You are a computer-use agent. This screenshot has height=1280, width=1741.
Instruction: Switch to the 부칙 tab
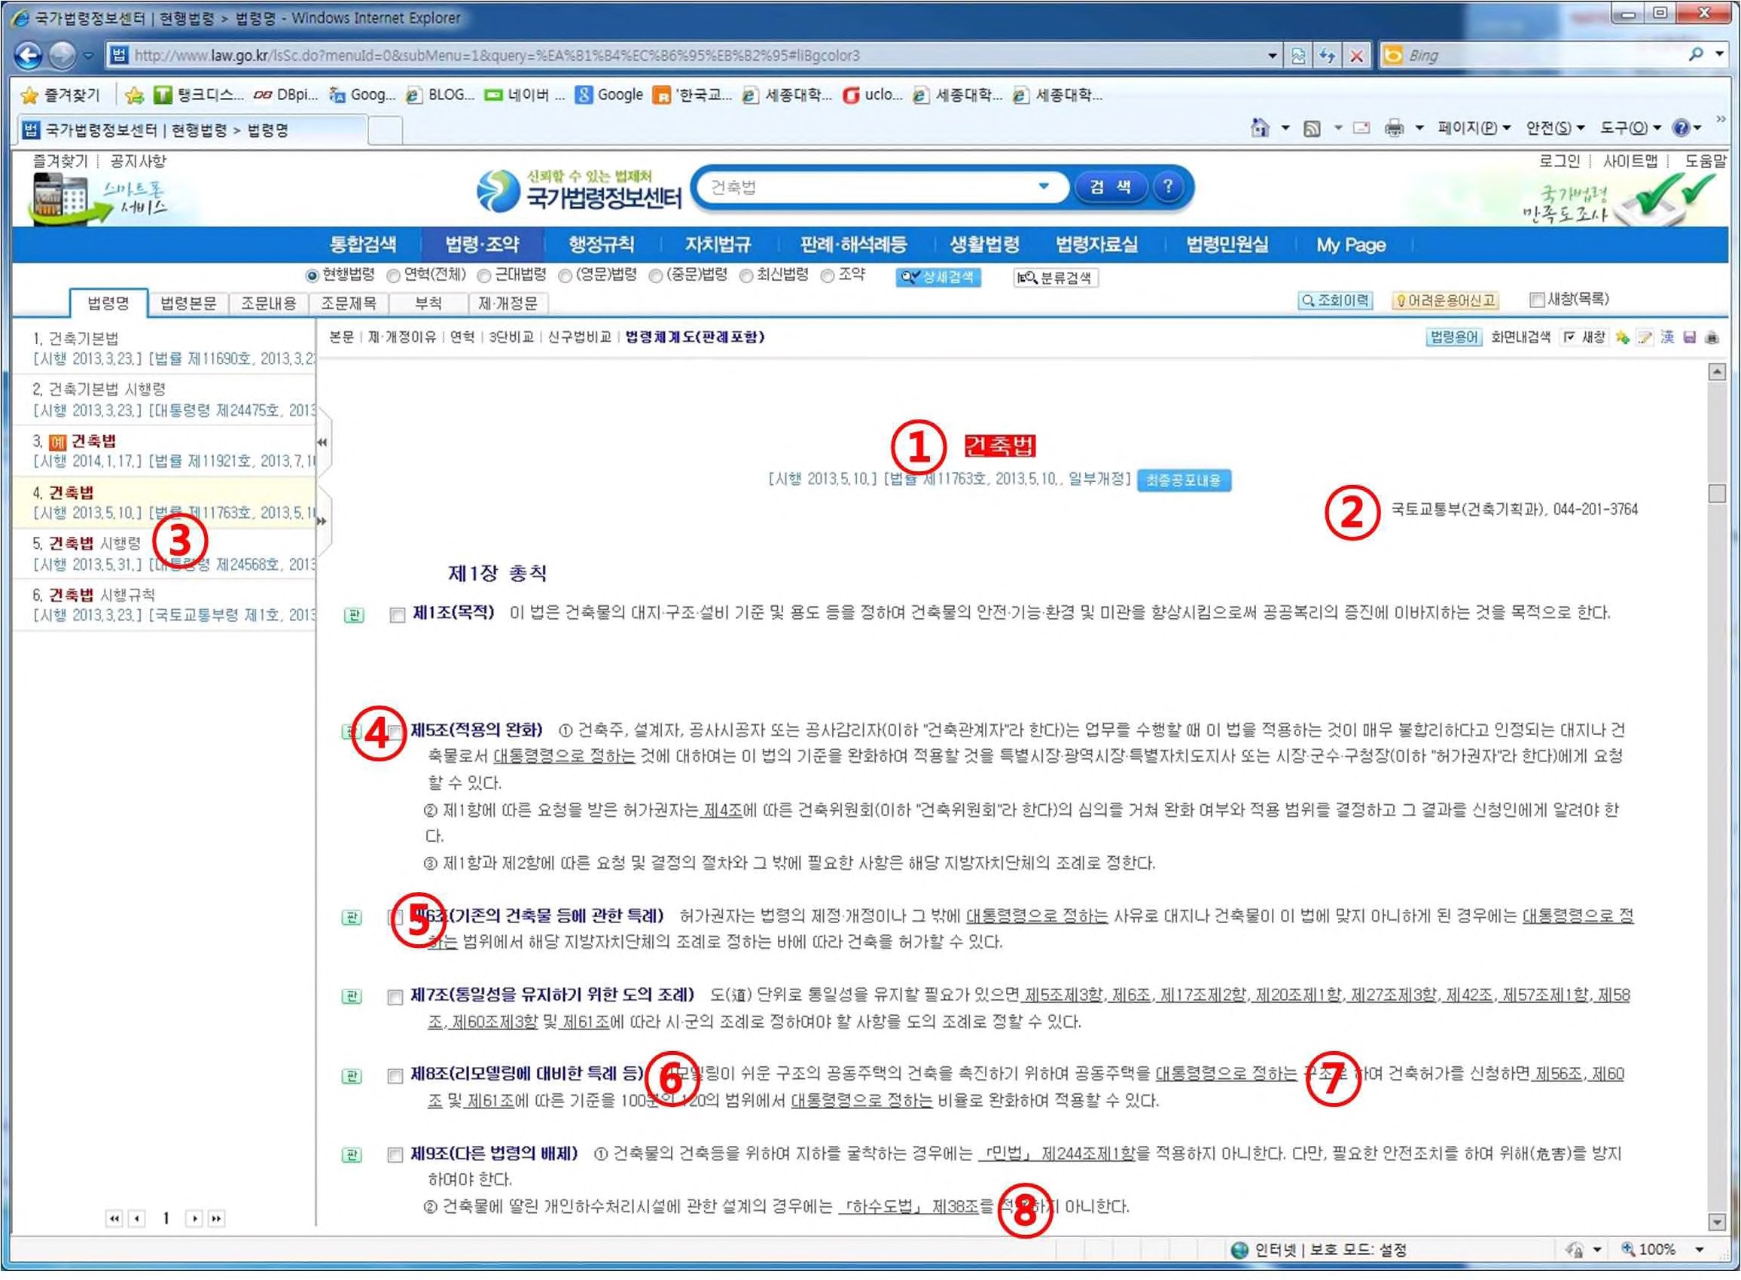tap(428, 303)
